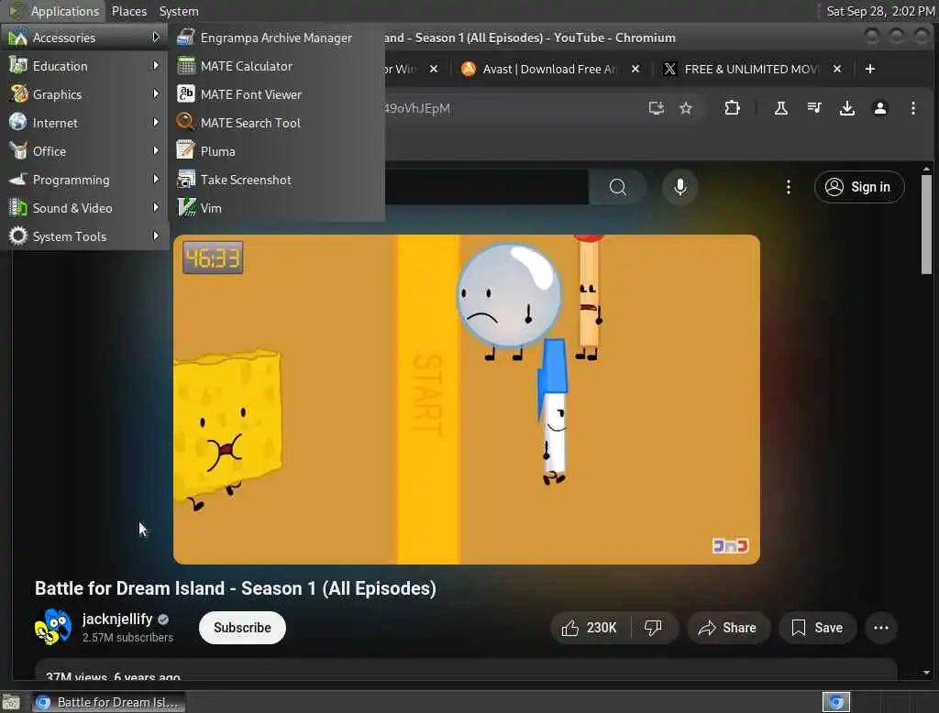Open YouTube settings three-dot menu
939x713 pixels.
click(x=788, y=187)
